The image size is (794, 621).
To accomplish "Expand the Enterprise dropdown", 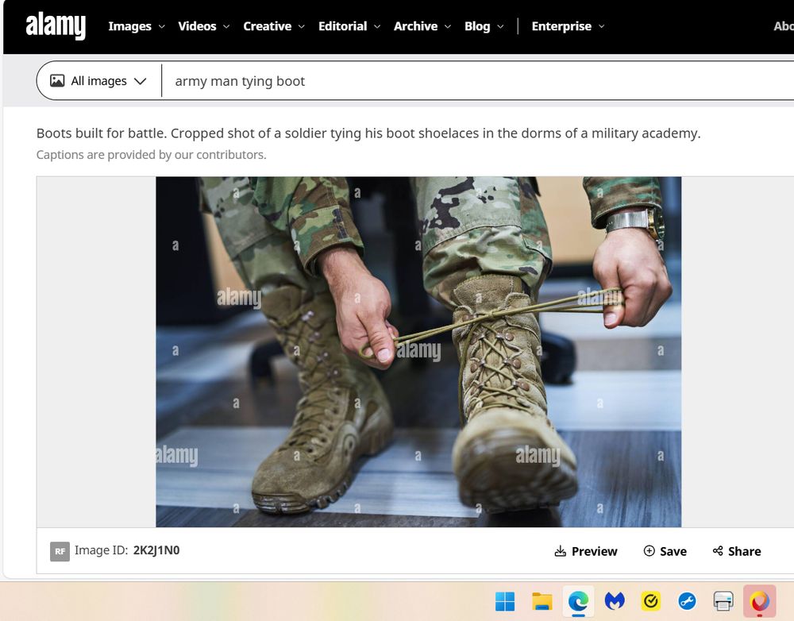I will [569, 26].
